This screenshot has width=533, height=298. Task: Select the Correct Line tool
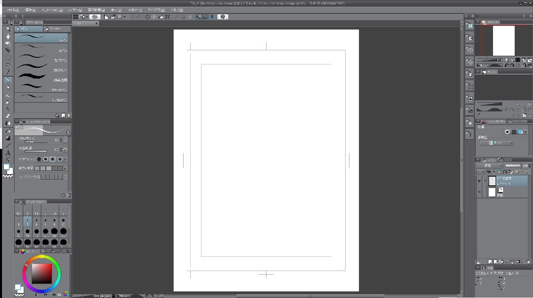pos(8,160)
